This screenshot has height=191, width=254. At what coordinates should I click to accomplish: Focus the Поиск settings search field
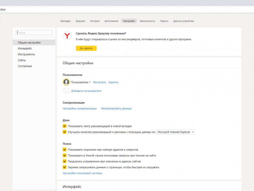click(34, 33)
